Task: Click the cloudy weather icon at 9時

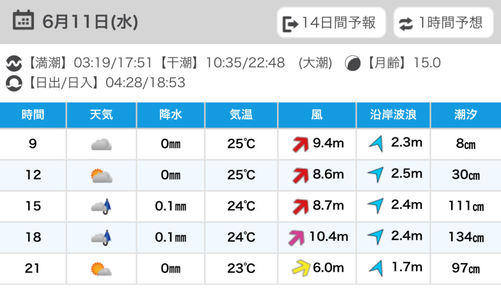Action: point(101,145)
